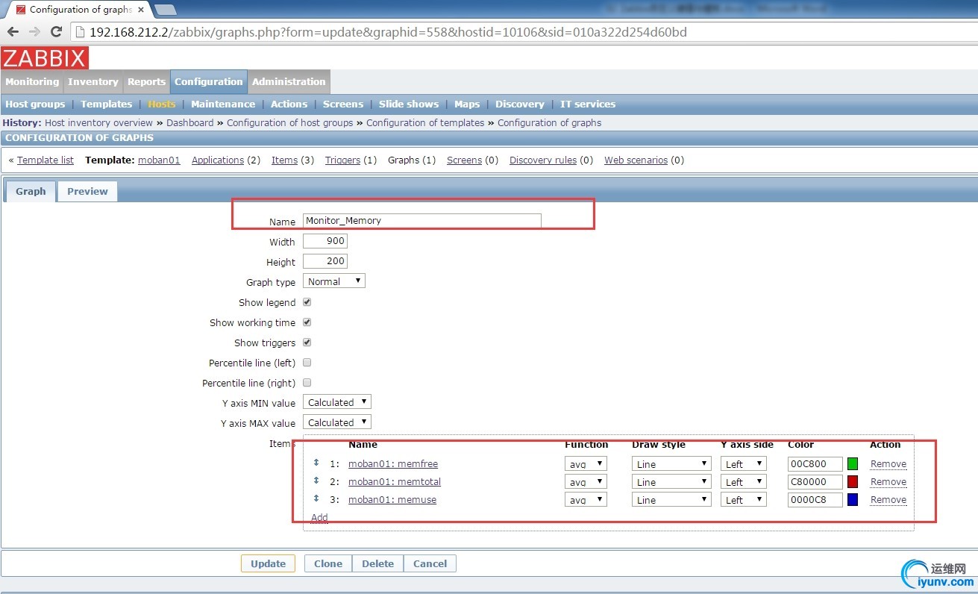Open Function dropdown for memuse

(x=586, y=499)
